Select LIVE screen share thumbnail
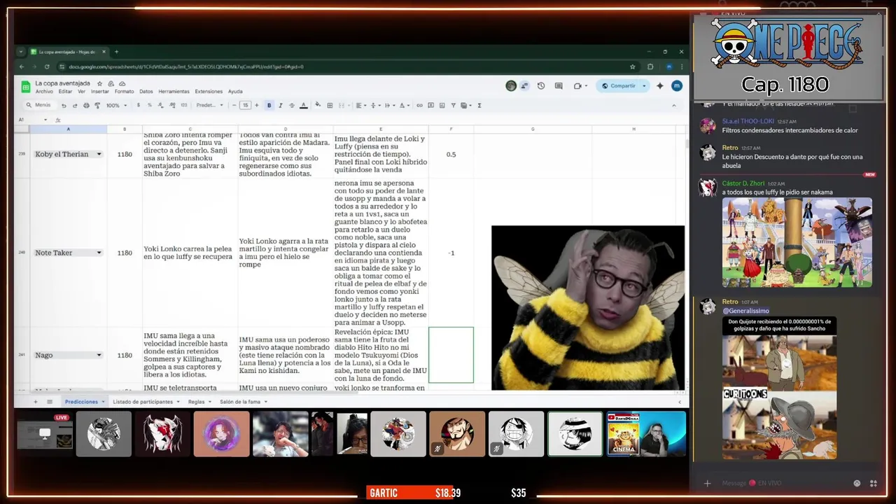 pyautogui.click(x=45, y=435)
